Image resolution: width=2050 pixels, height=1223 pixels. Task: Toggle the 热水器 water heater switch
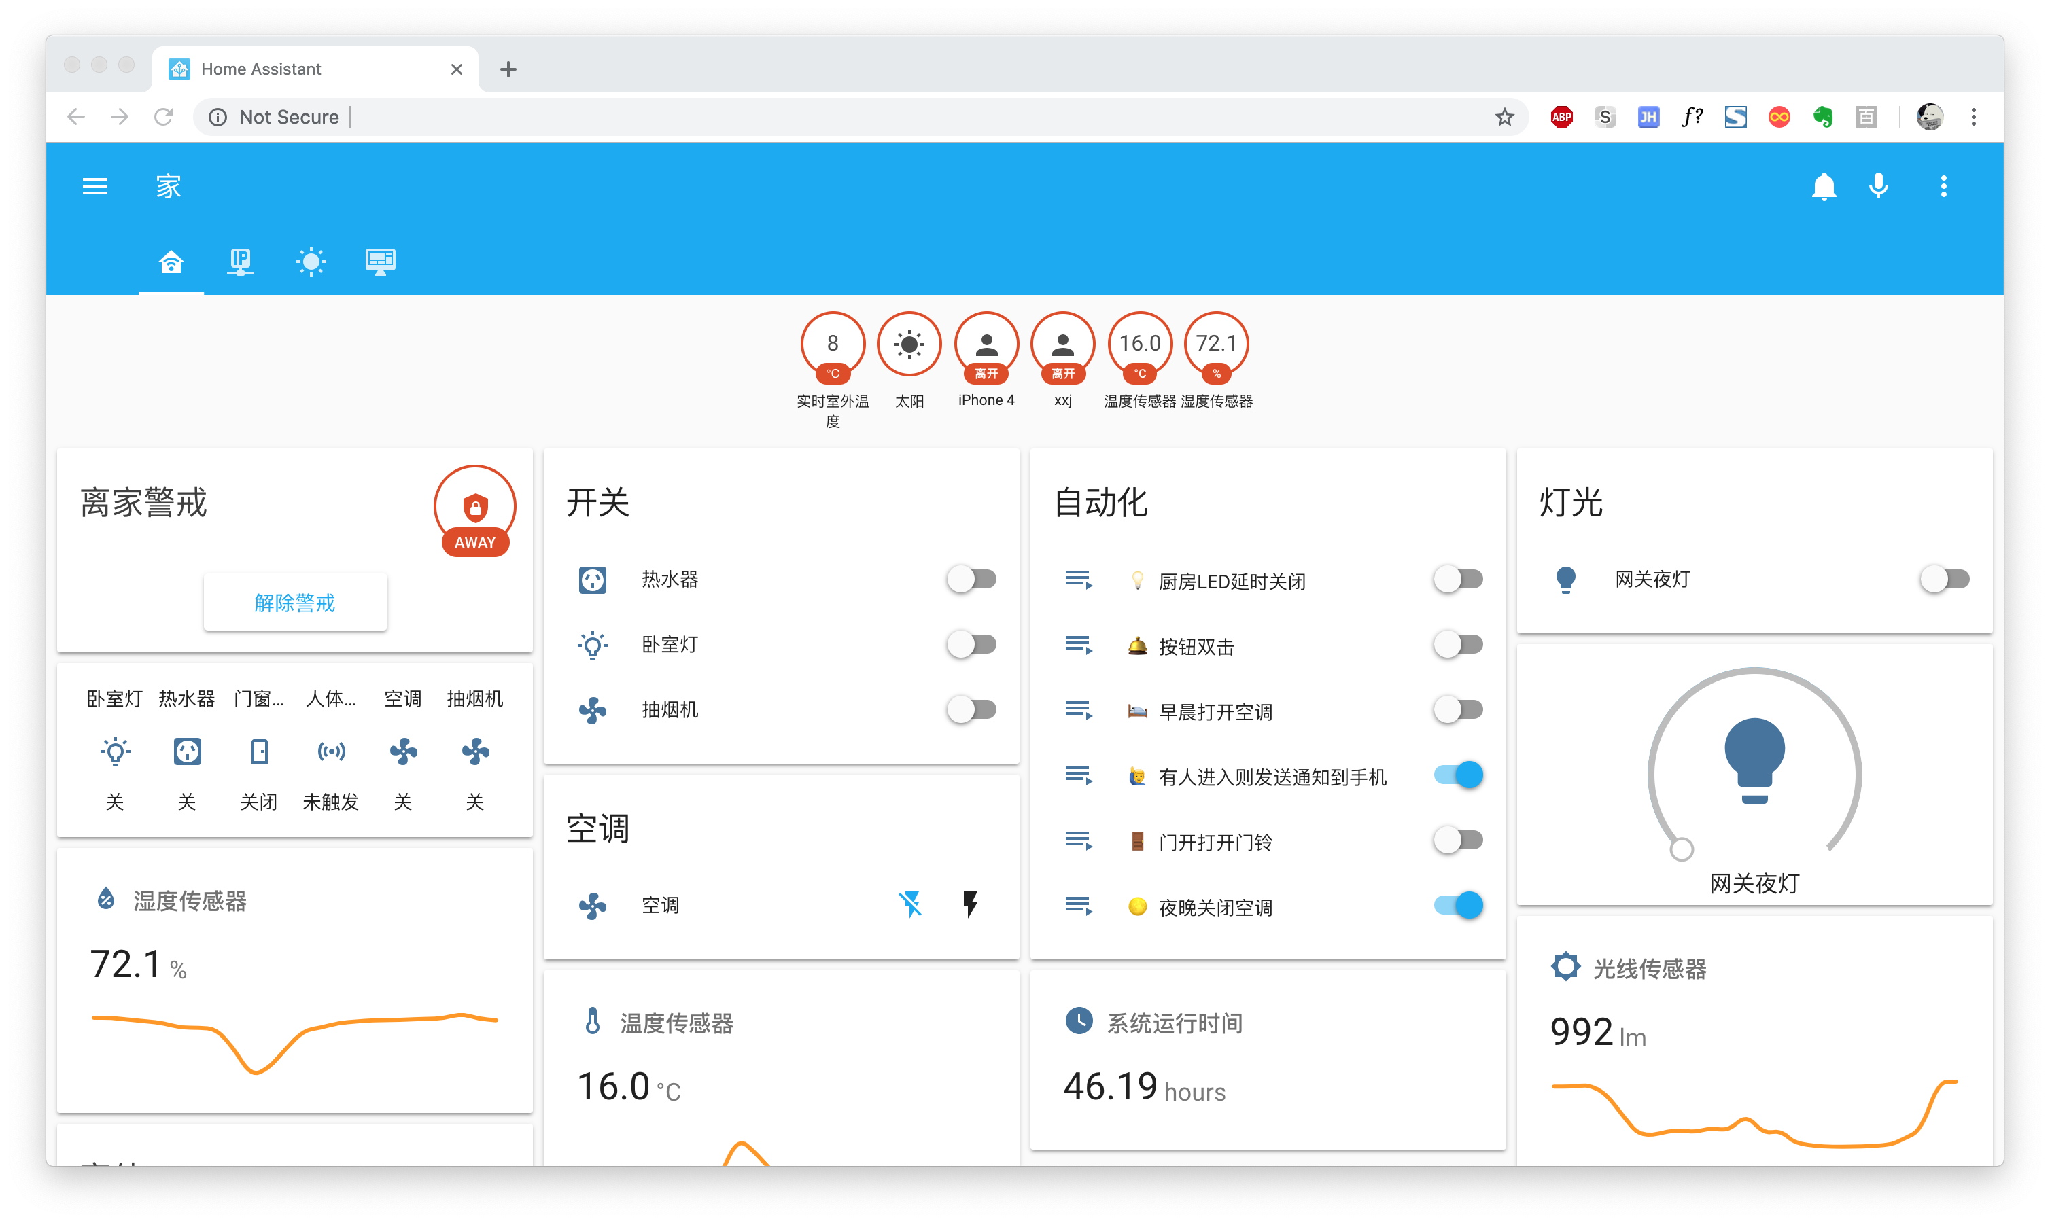[x=971, y=578]
